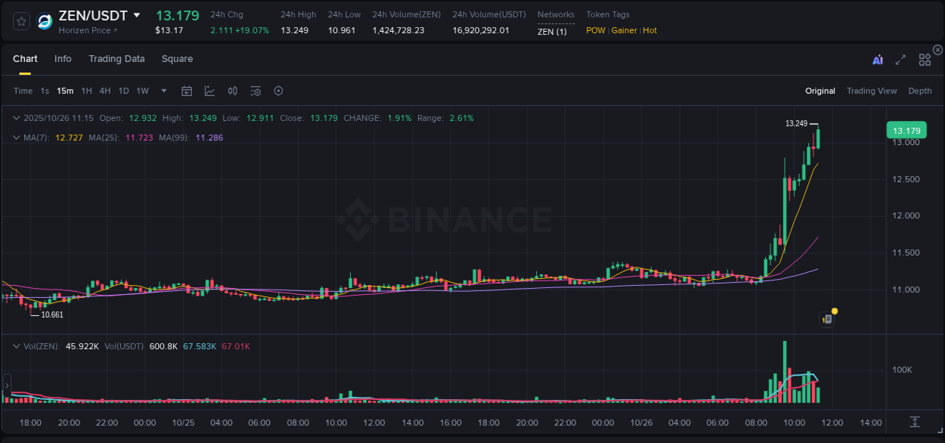Image resolution: width=945 pixels, height=443 pixels.
Task: Open the chart display options icon
Action: (x=255, y=91)
